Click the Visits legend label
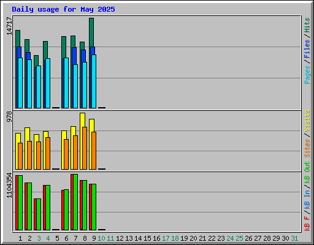 click(307, 121)
